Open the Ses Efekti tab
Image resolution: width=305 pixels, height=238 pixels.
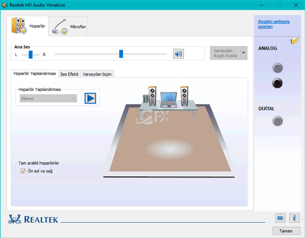click(69, 74)
